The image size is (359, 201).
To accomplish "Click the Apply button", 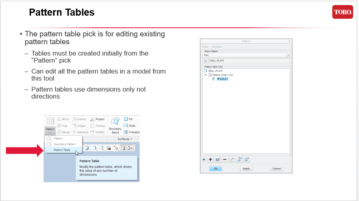I will coord(246,169).
